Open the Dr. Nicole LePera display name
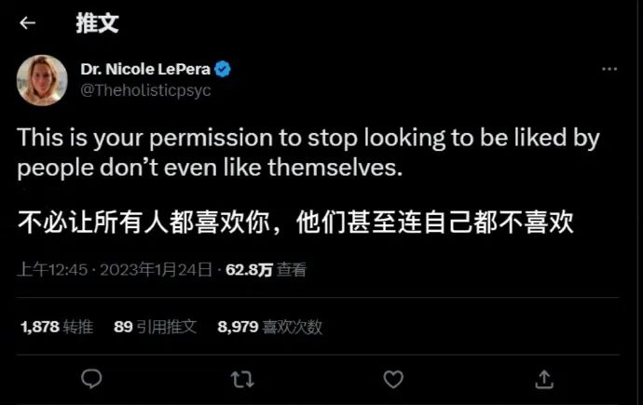Image resolution: width=643 pixels, height=405 pixels. 145,69
